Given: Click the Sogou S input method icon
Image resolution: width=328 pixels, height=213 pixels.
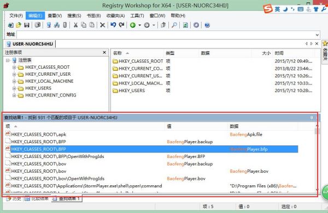Looking at the screenshot, I should (268, 9).
